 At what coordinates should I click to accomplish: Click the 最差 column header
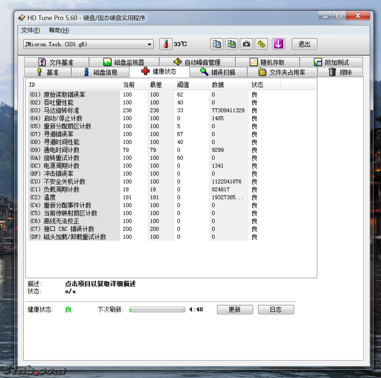(x=161, y=85)
